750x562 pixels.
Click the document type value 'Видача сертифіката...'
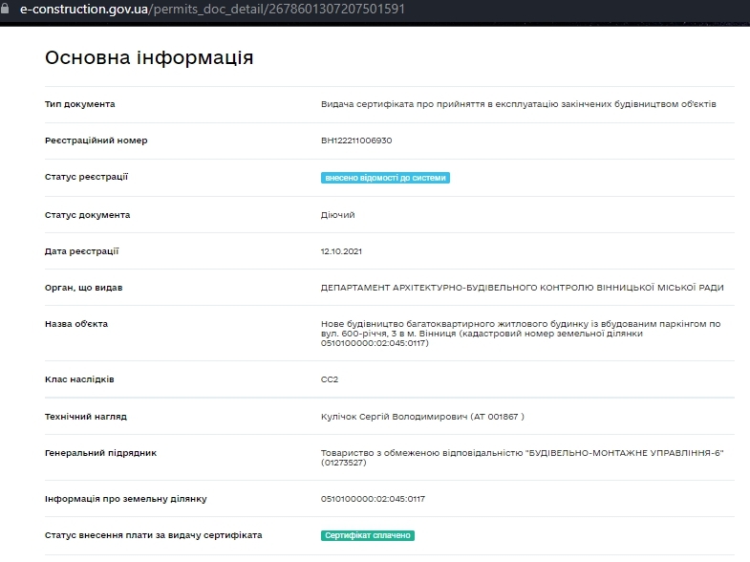pos(519,104)
